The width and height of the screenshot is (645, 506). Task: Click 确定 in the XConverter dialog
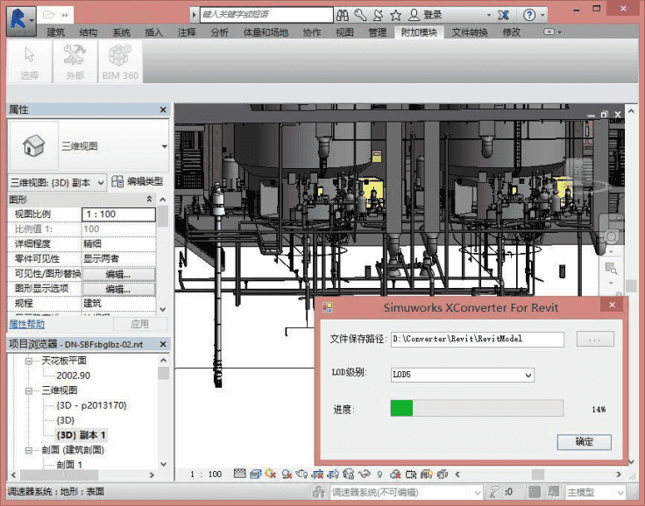585,442
